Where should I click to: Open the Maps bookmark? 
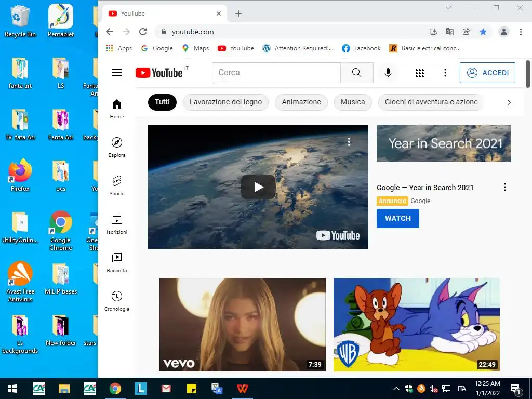(195, 48)
